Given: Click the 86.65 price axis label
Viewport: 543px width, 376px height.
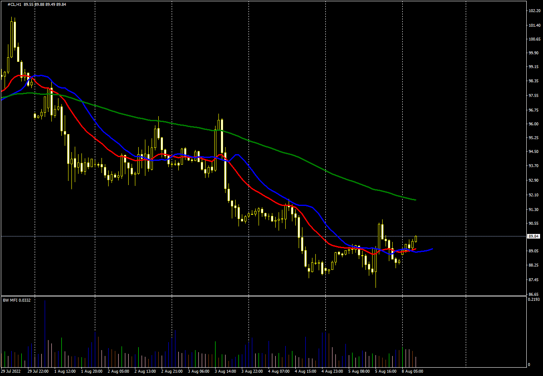Looking at the screenshot, I should [x=534, y=295].
